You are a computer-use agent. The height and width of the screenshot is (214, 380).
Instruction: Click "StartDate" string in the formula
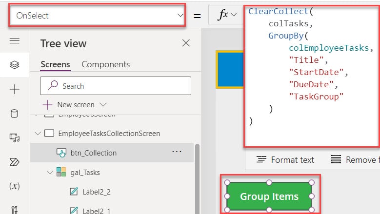[x=316, y=72]
